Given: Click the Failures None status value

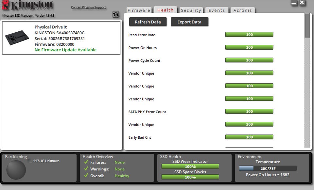Looking at the screenshot, I should tap(120, 163).
